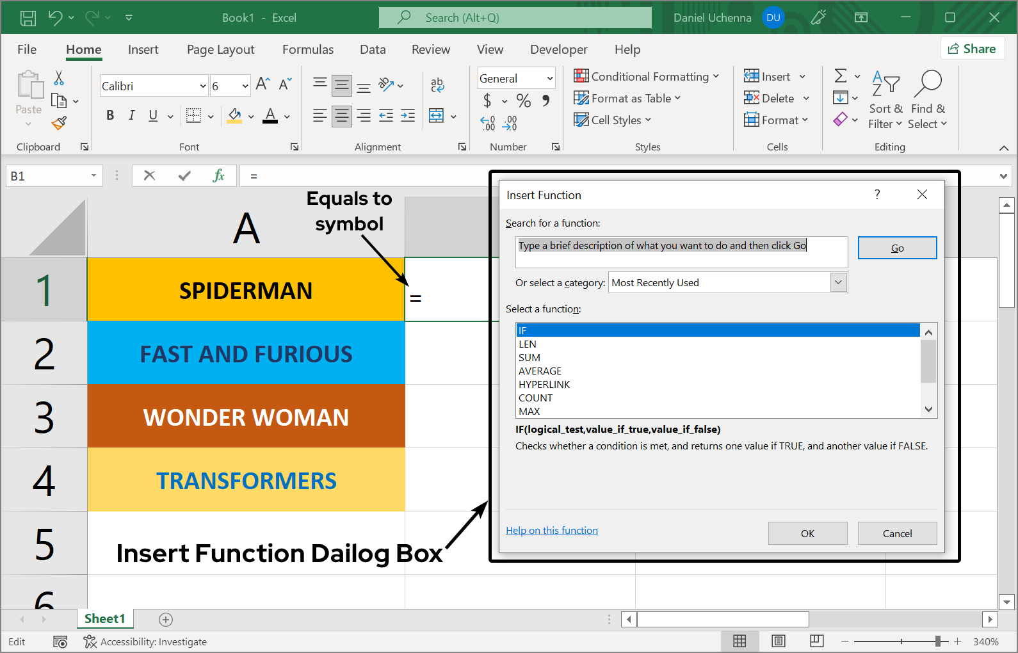Click the Cut scissors icon
The image size is (1018, 653).
(x=59, y=78)
